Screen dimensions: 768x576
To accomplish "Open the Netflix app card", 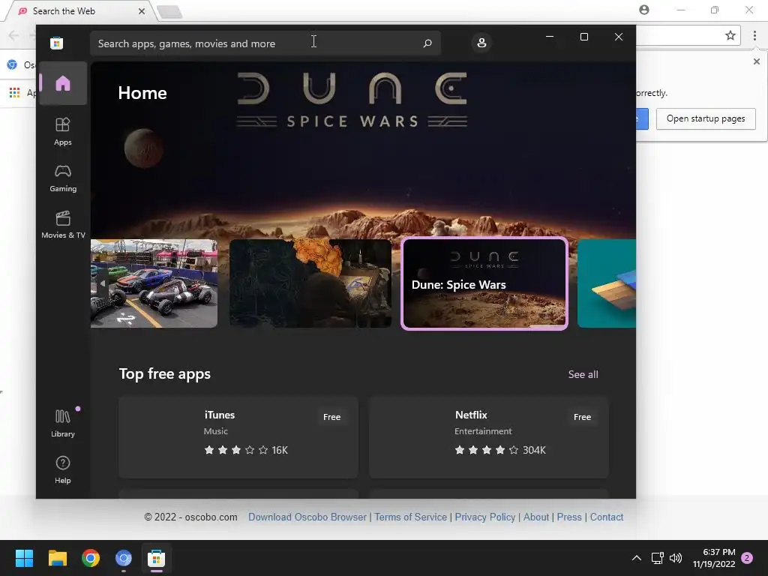I will point(489,437).
